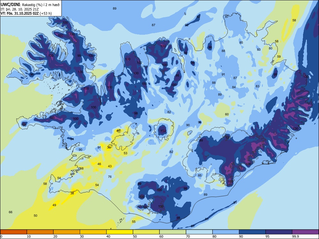This screenshot has height=239, width=319.
Task: Click the map value 96 in the Westfjords
Action: (32, 74)
